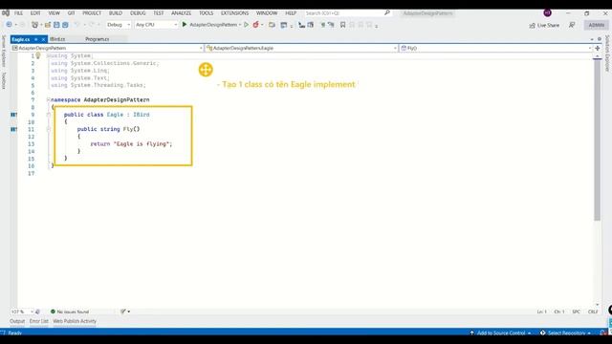Click the bookmark toolbar icon
The height and width of the screenshot is (344, 612).
point(342,25)
